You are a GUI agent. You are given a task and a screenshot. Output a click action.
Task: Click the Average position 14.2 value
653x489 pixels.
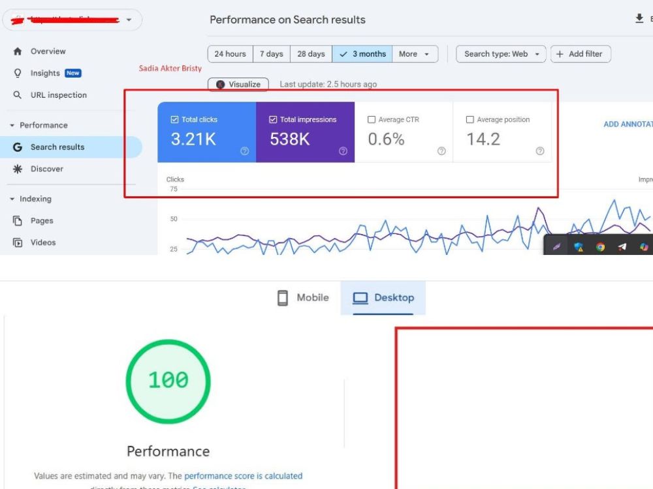[483, 140]
